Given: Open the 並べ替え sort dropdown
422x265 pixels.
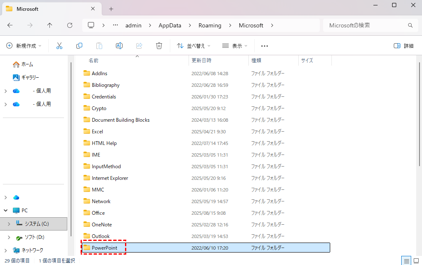Looking at the screenshot, I should point(194,46).
